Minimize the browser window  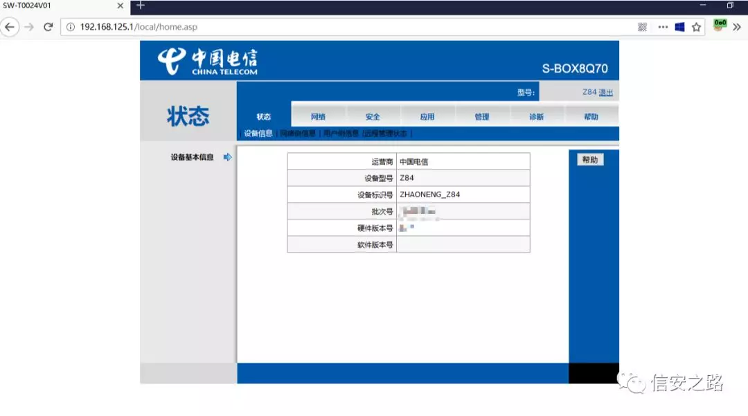point(703,6)
